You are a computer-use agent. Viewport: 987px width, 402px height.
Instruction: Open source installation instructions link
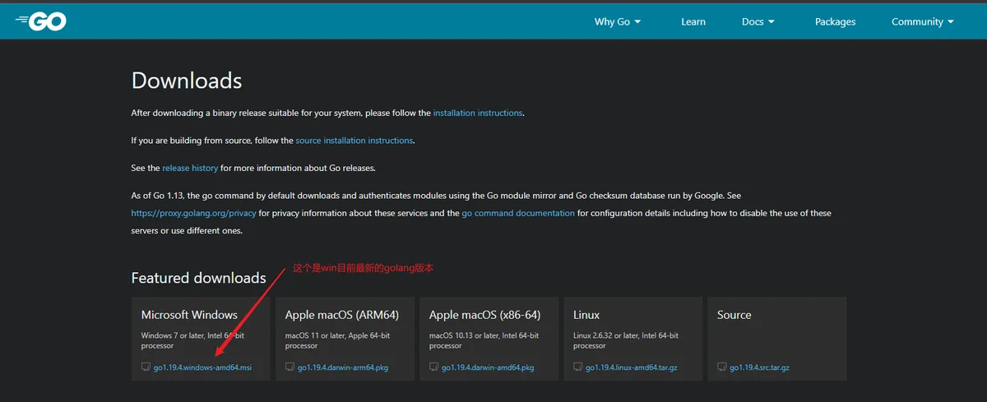(354, 141)
